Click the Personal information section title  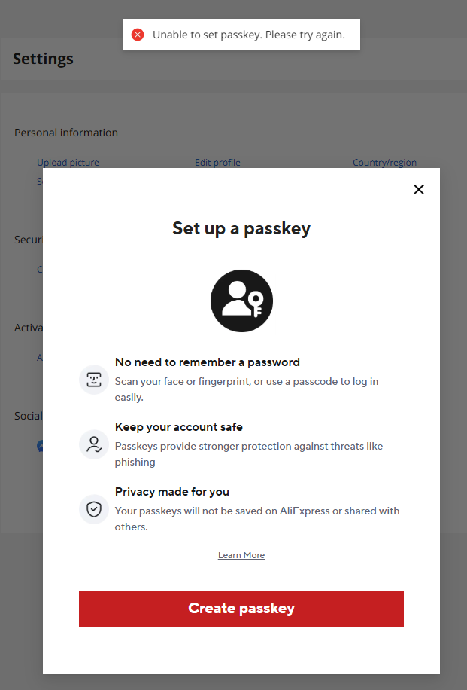[66, 133]
